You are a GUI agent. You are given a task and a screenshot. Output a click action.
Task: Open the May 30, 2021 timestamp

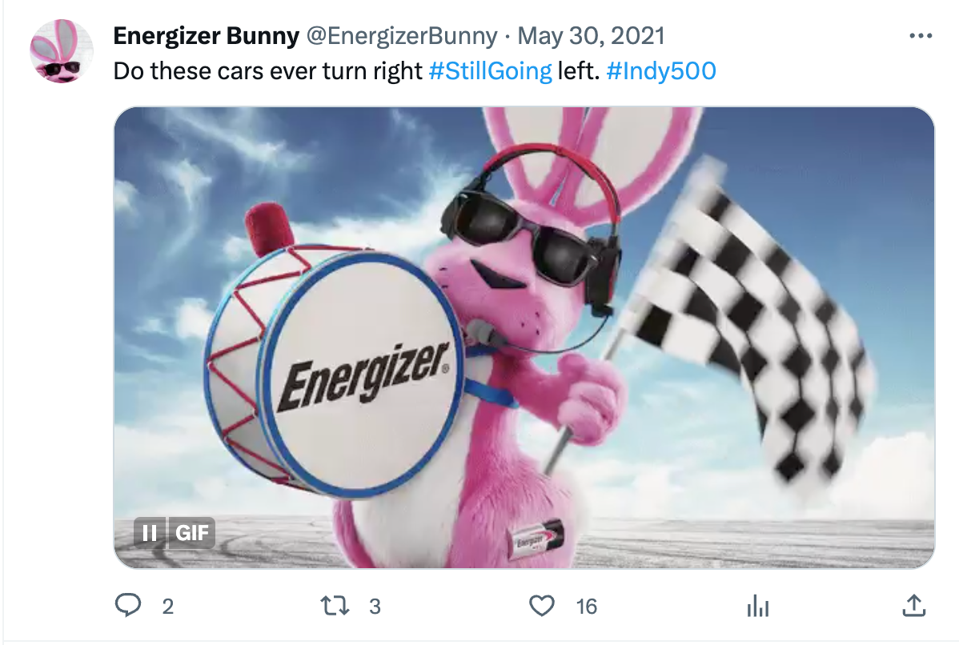pos(591,36)
